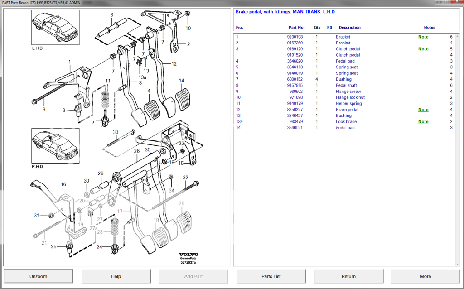Open the Parts List
The height and width of the screenshot is (289, 464).
point(271,276)
